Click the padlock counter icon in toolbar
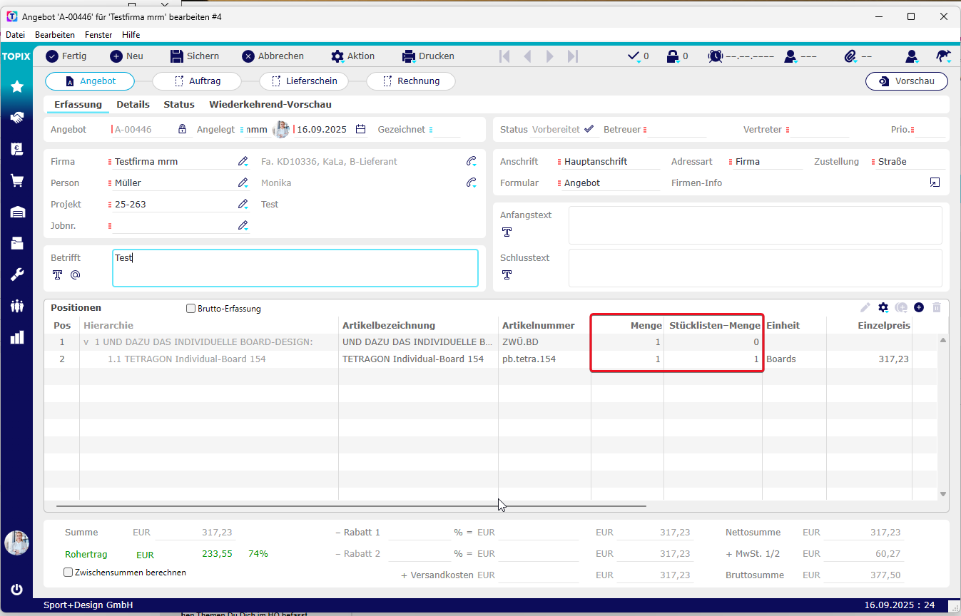Screen dimensions: 961x616 [672, 56]
